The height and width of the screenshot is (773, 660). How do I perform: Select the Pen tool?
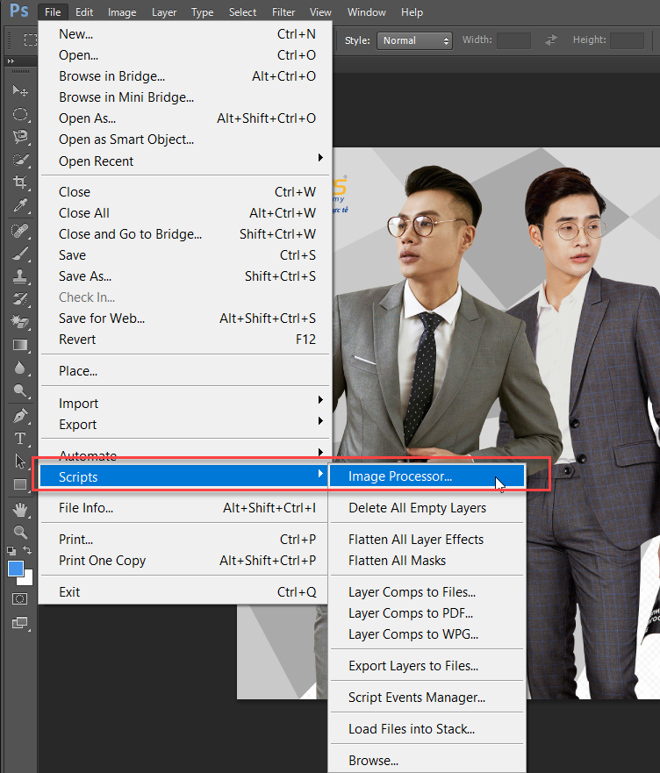tap(19, 414)
